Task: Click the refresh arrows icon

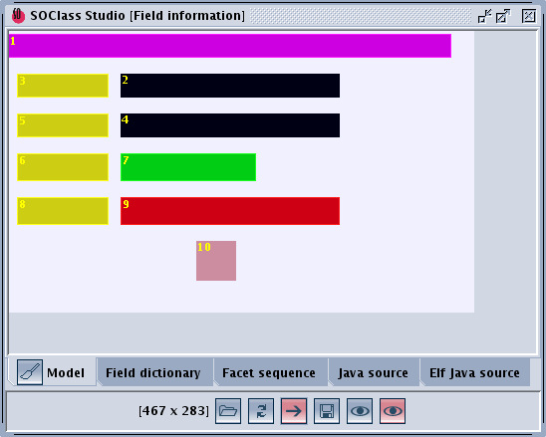Action: (261, 411)
